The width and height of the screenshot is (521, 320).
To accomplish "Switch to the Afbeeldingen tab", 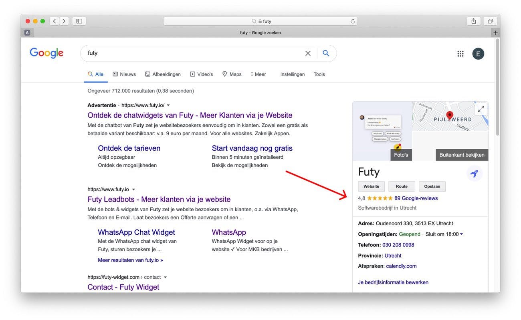I will point(163,74).
